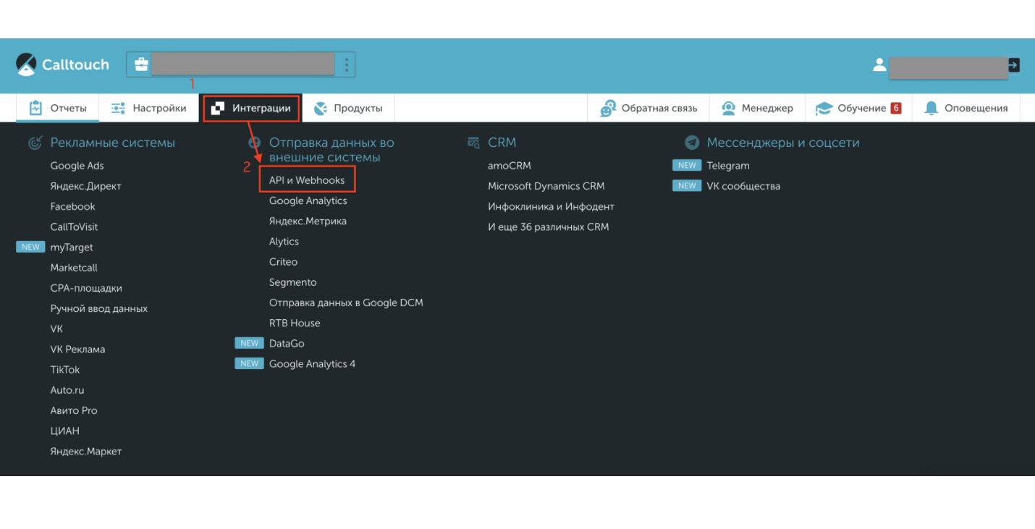1035x529 pixels.
Task: Click the Отчеты clipboard icon
Action: tap(35, 109)
